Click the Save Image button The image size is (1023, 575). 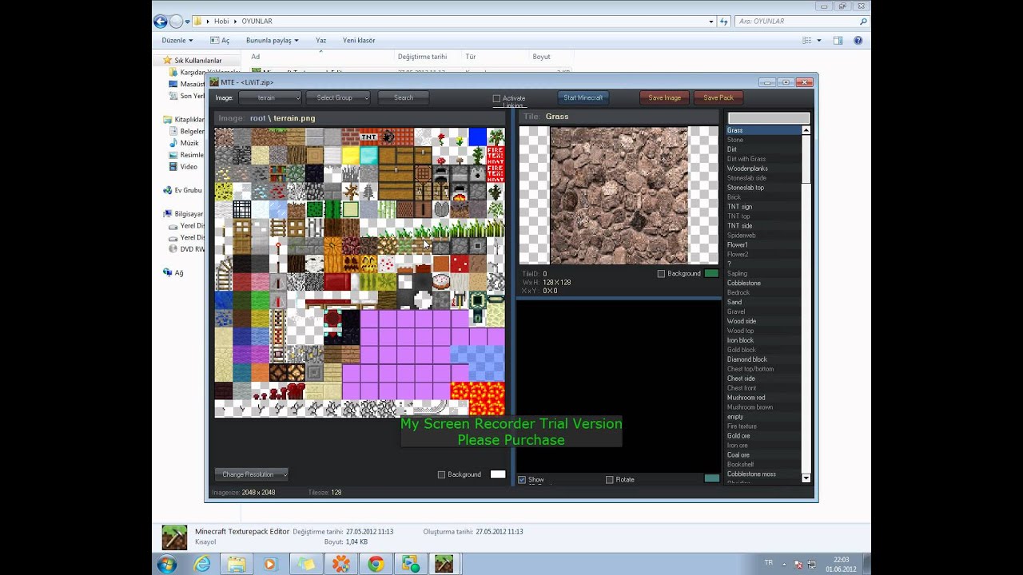[x=665, y=97]
